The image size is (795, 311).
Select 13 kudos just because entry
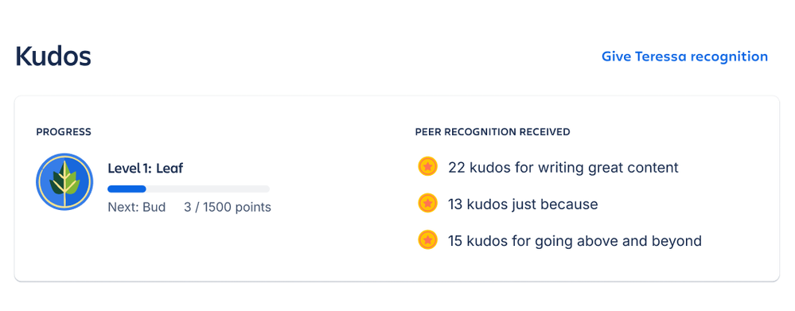pos(524,204)
